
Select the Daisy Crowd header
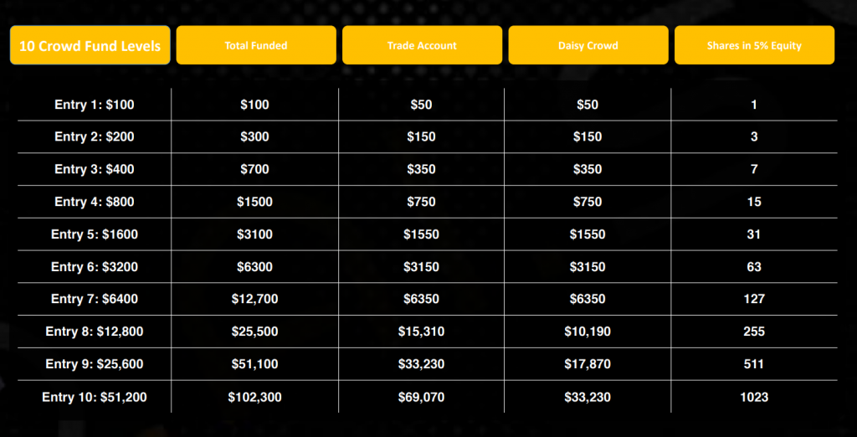[x=588, y=45]
